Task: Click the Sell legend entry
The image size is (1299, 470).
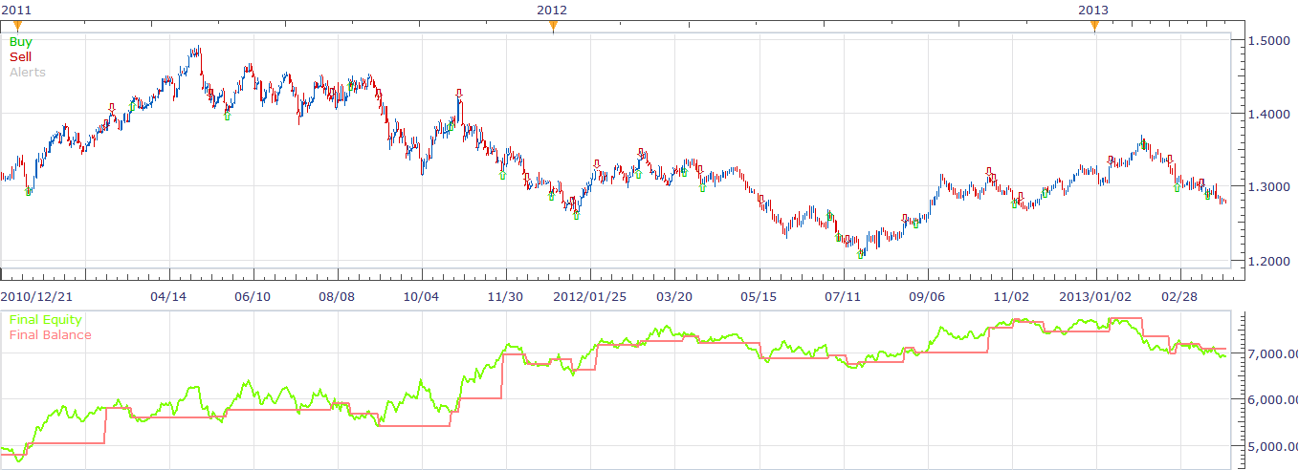Action: 20,57
